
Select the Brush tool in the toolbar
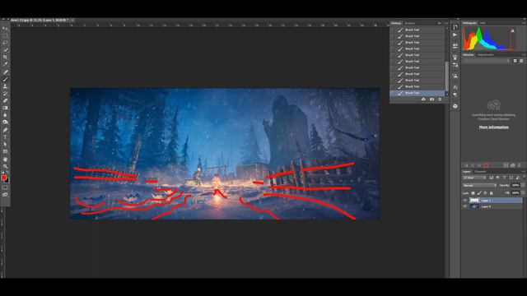(x=5, y=79)
